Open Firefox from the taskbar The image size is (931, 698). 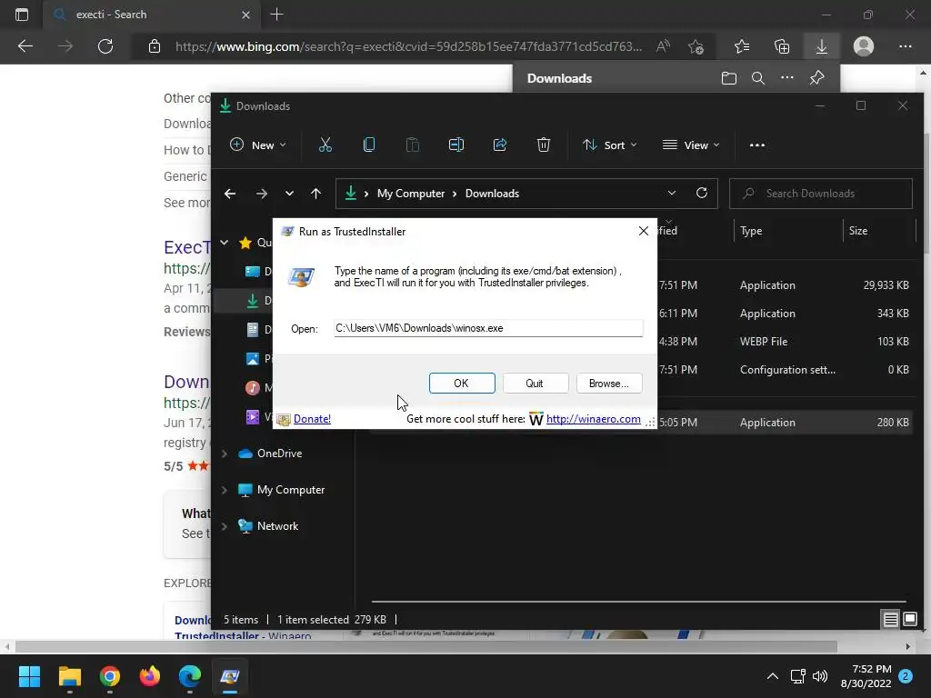[150, 676]
